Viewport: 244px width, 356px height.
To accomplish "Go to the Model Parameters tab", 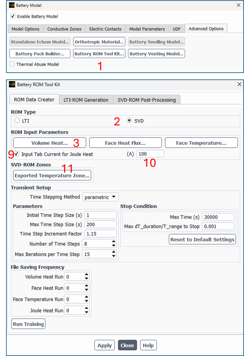I will point(147,29).
